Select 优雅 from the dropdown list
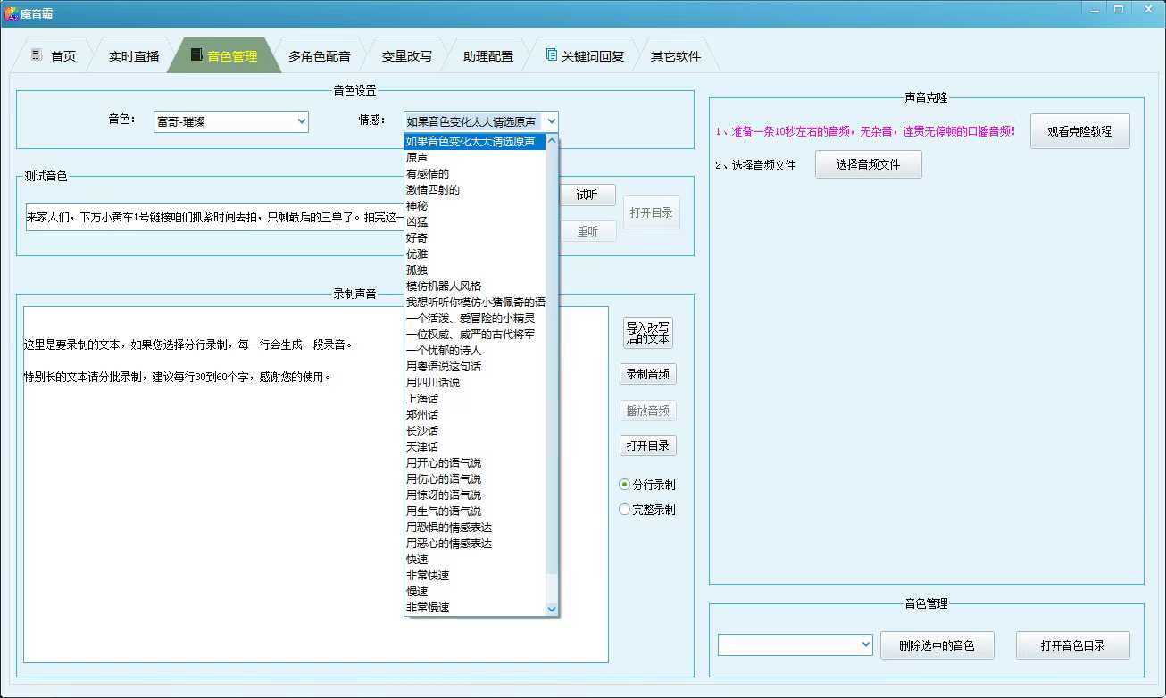The width and height of the screenshot is (1166, 698). coord(475,254)
